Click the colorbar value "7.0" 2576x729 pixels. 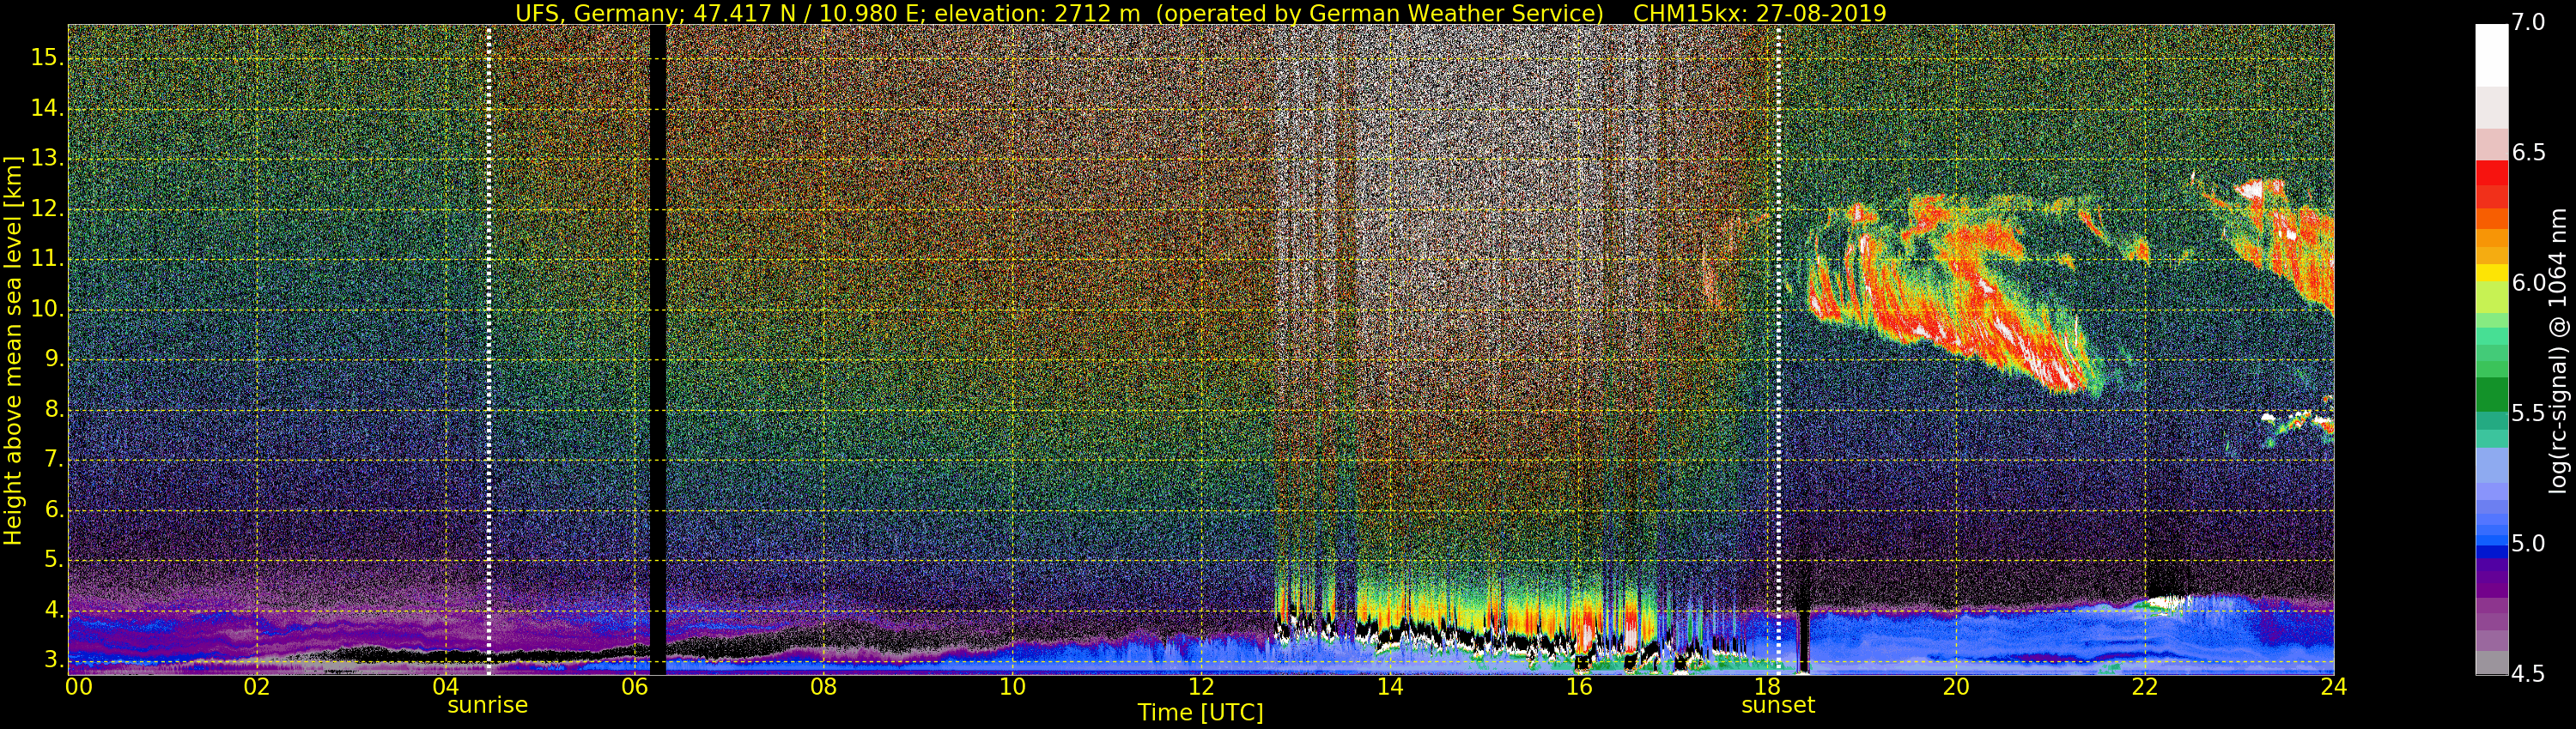2528,22
